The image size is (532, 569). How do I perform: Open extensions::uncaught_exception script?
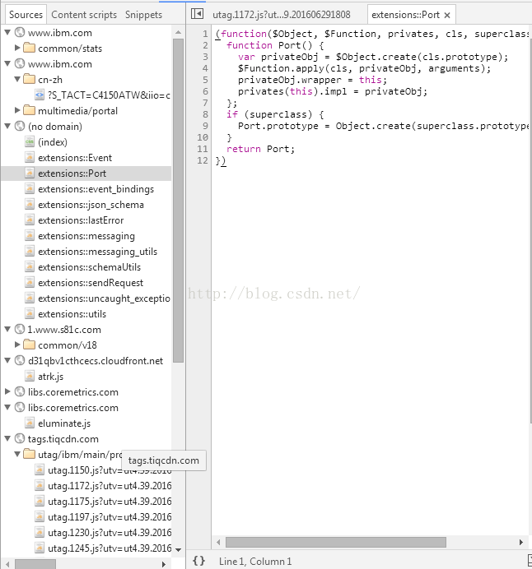pos(104,298)
